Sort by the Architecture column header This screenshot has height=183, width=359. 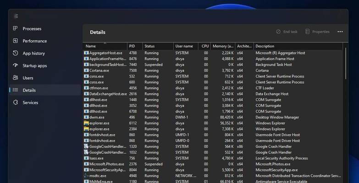244,46
